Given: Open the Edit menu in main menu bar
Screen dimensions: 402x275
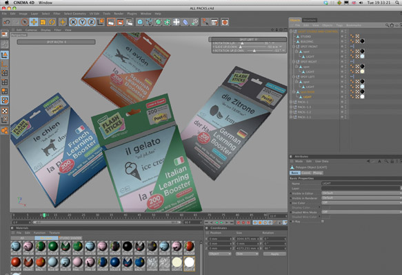Looking at the screenshot, I should (13, 14).
